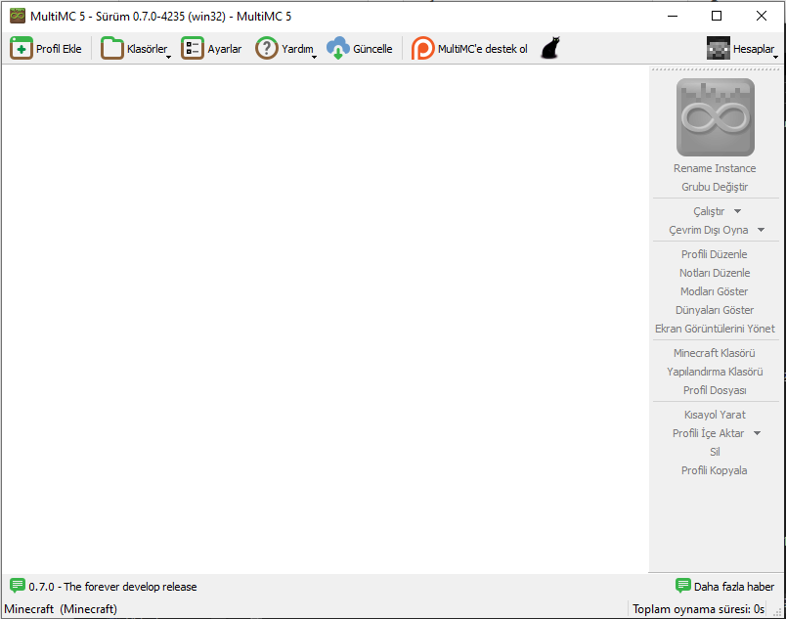Viewport: 786px width, 619px height.
Task: Expand the Yardım dropdown arrow
Action: pos(314,57)
